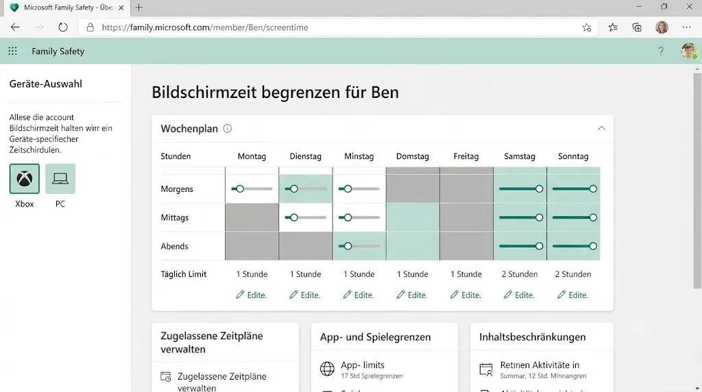Open browser collections icon

tap(637, 27)
